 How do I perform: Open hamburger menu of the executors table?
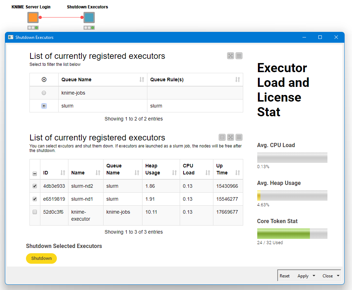pyautogui.click(x=239, y=137)
